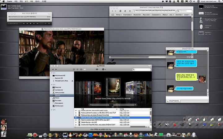Viewport: 223px width, 139px height.
Task: Expand the Snatch.2000 folder row
Action: (x=76, y=120)
